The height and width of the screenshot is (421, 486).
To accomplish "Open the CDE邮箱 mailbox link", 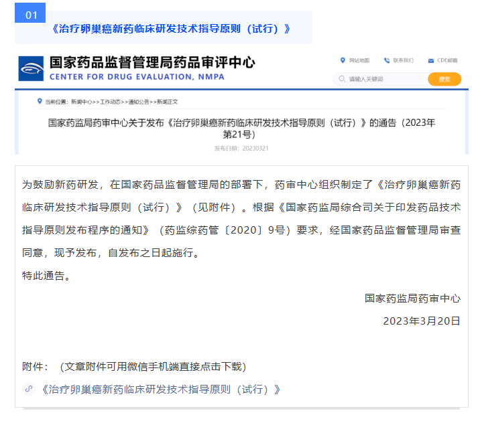I will pos(447,60).
